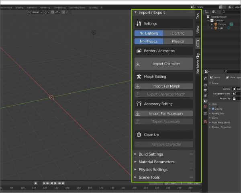Switch to the Shading workspace tab
The width and height of the screenshot is (241, 193).
click(19, 8)
